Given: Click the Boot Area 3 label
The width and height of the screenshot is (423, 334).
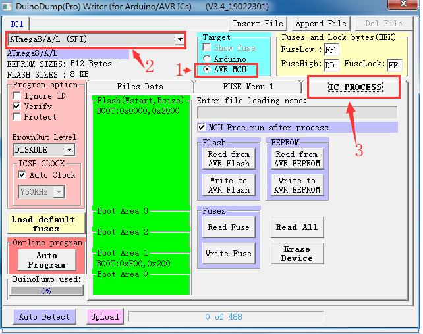Looking at the screenshot, I should [x=123, y=211].
